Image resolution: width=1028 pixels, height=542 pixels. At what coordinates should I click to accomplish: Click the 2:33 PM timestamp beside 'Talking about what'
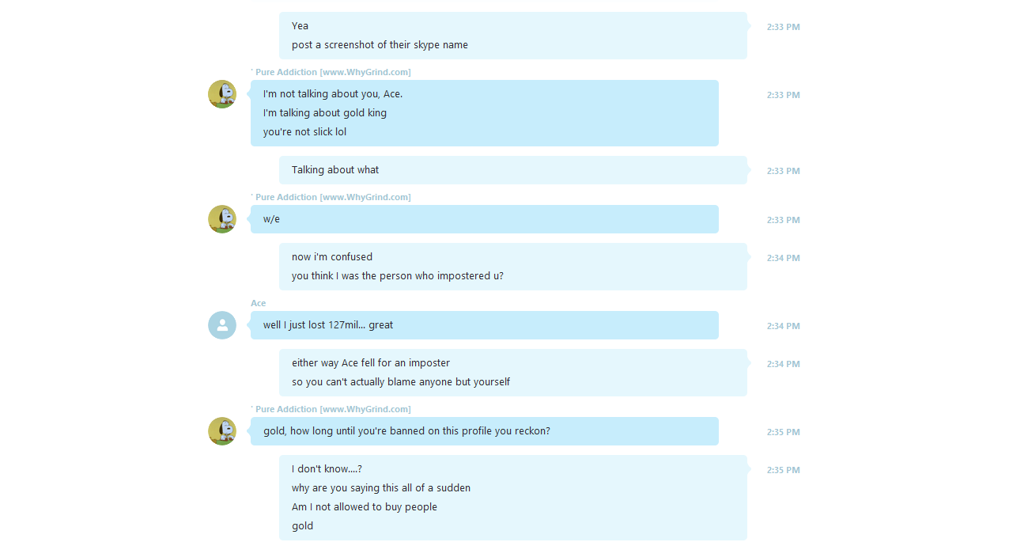click(x=783, y=171)
